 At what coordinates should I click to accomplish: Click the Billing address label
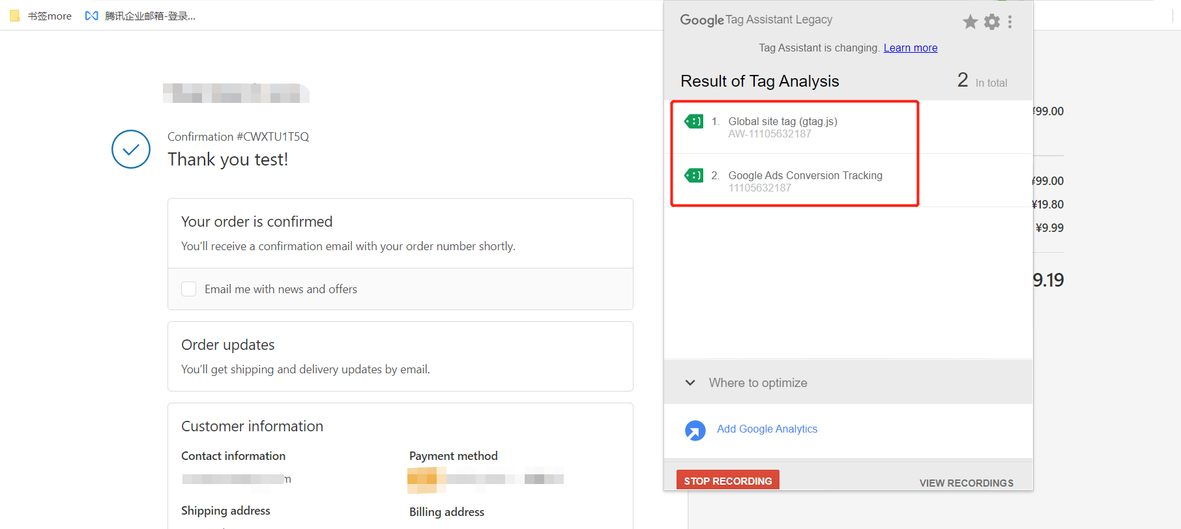point(446,512)
